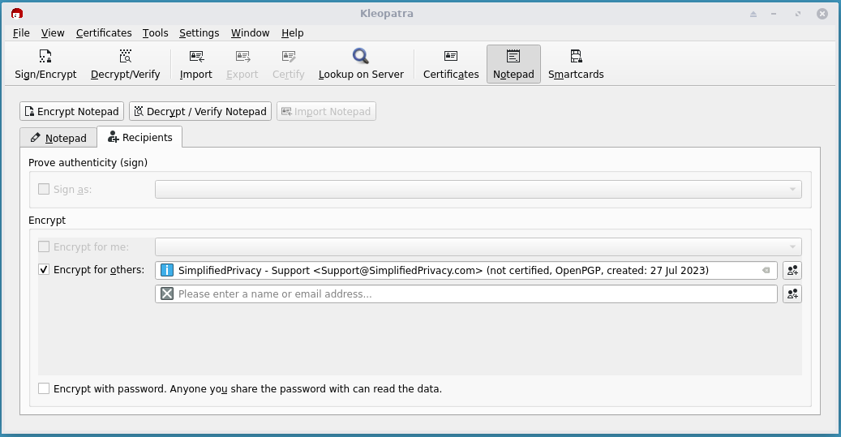The image size is (841, 437).
Task: Enable Encrypt with password option
Action: pyautogui.click(x=44, y=388)
